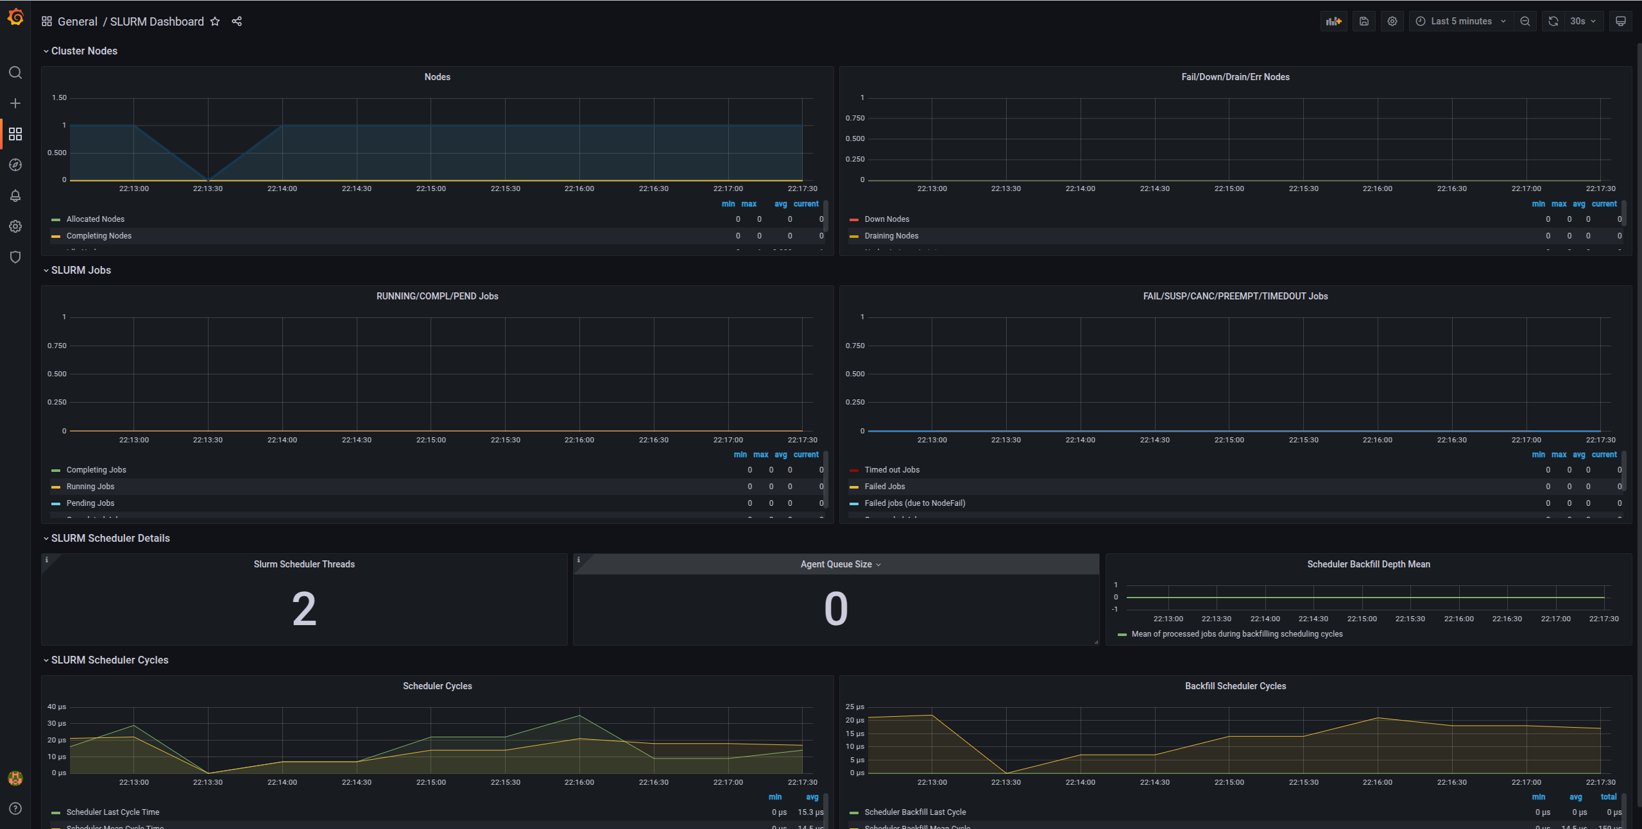Open the Agent Queue Size panel menu
The height and width of the screenshot is (829, 1642).
(879, 564)
